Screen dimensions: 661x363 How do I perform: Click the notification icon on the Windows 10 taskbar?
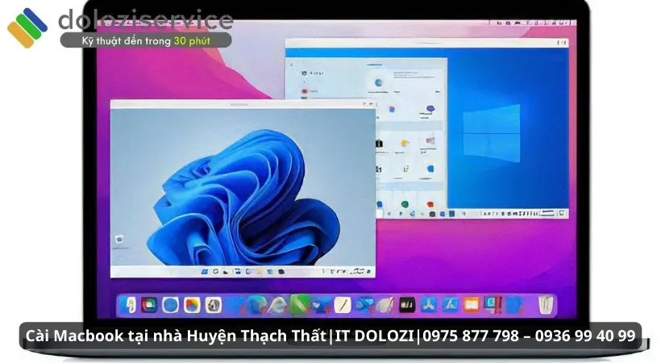[562, 214]
